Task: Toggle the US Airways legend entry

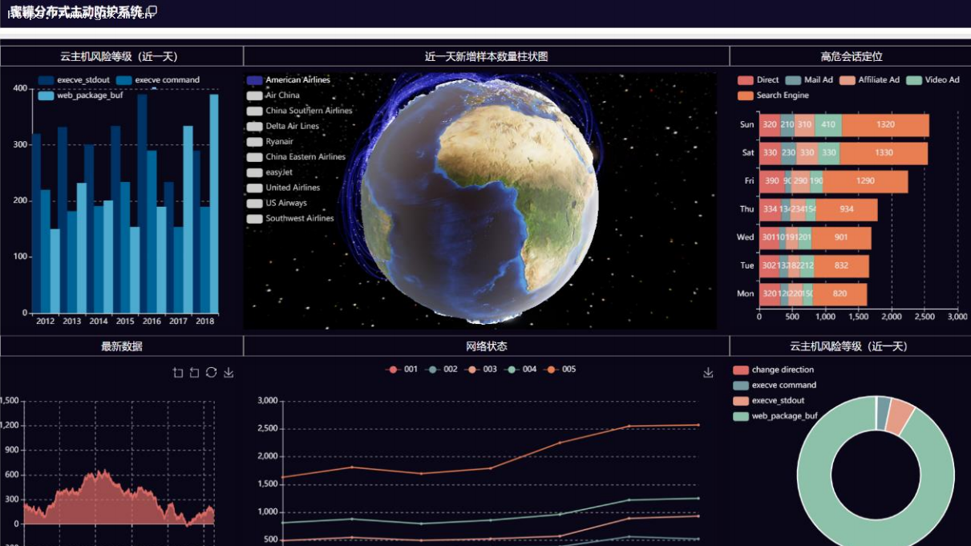Action: click(277, 203)
